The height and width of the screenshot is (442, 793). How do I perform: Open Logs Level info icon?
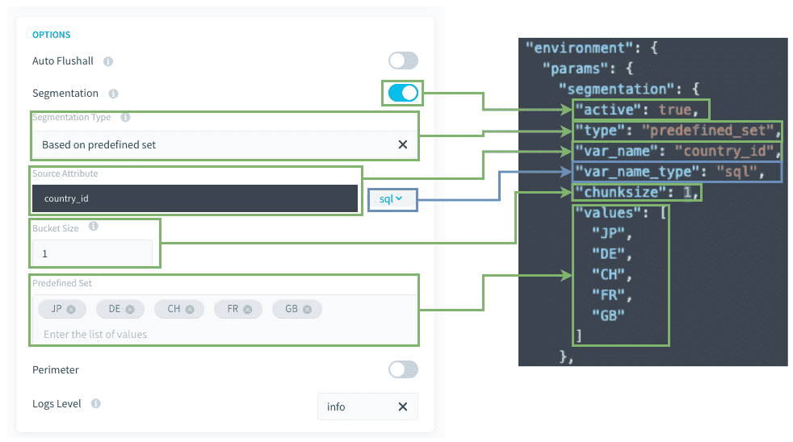click(x=95, y=403)
